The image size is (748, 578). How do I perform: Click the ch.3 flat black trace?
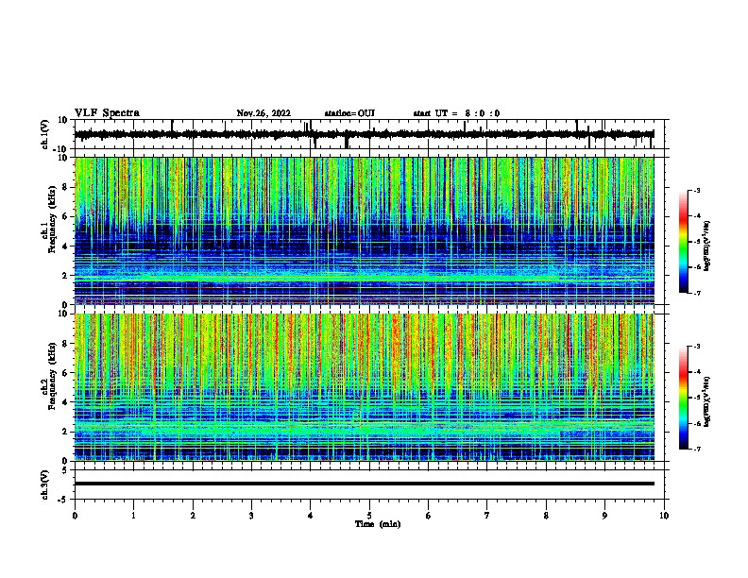365,484
